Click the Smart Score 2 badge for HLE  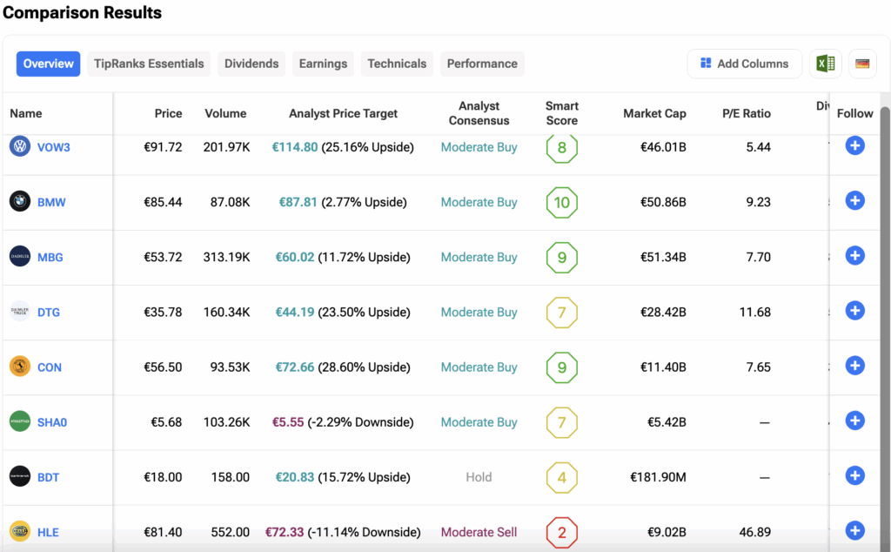(x=562, y=533)
